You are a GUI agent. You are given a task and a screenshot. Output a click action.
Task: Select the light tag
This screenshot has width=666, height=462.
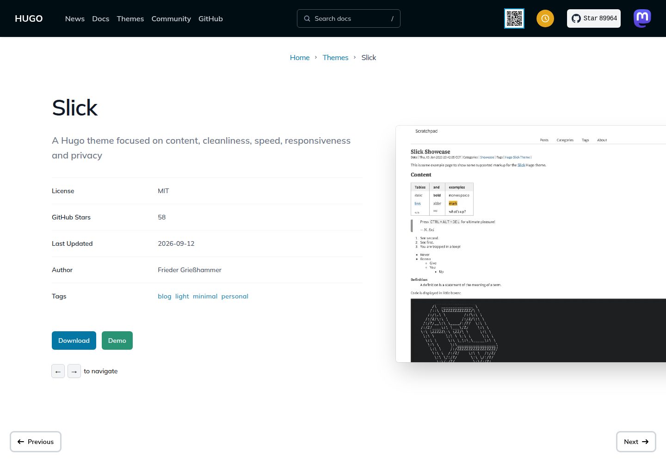tap(182, 296)
